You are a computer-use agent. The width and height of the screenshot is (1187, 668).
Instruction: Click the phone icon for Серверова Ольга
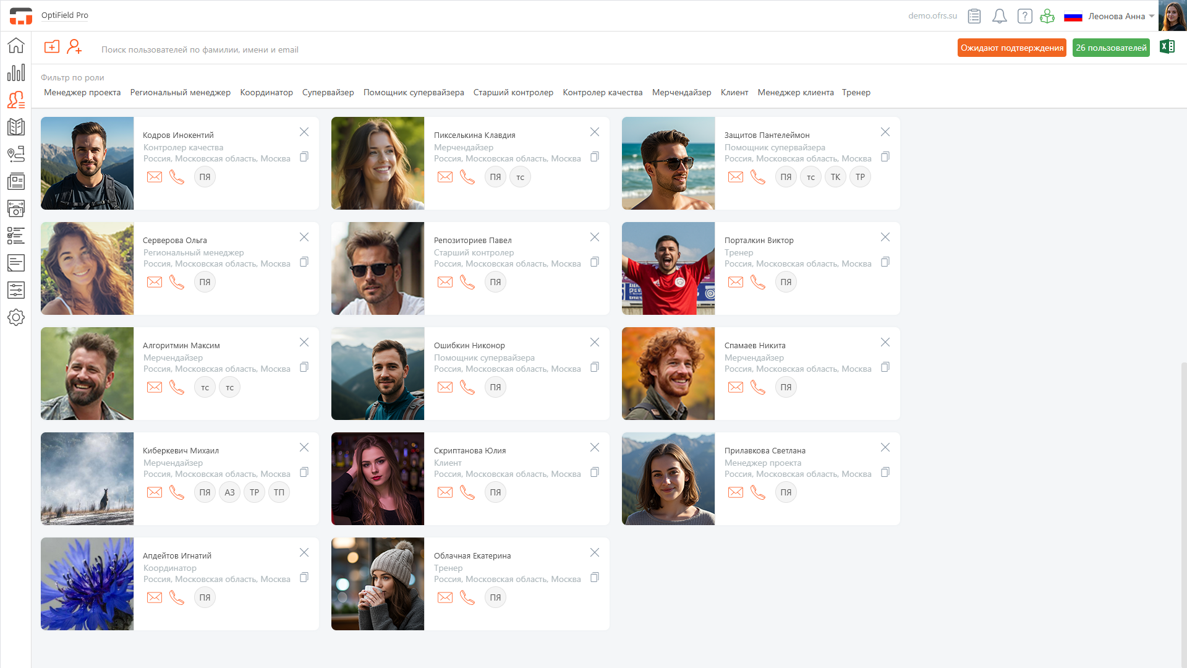click(177, 282)
